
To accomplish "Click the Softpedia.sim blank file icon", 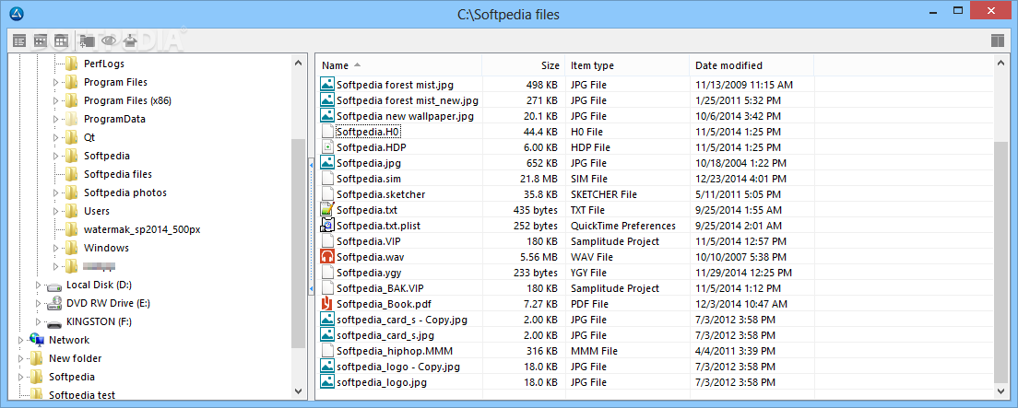I will click(x=328, y=179).
